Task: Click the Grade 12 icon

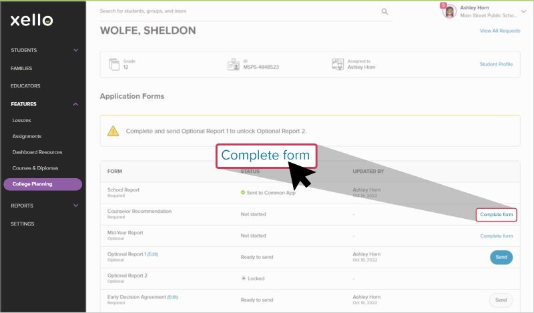Action: [113, 64]
